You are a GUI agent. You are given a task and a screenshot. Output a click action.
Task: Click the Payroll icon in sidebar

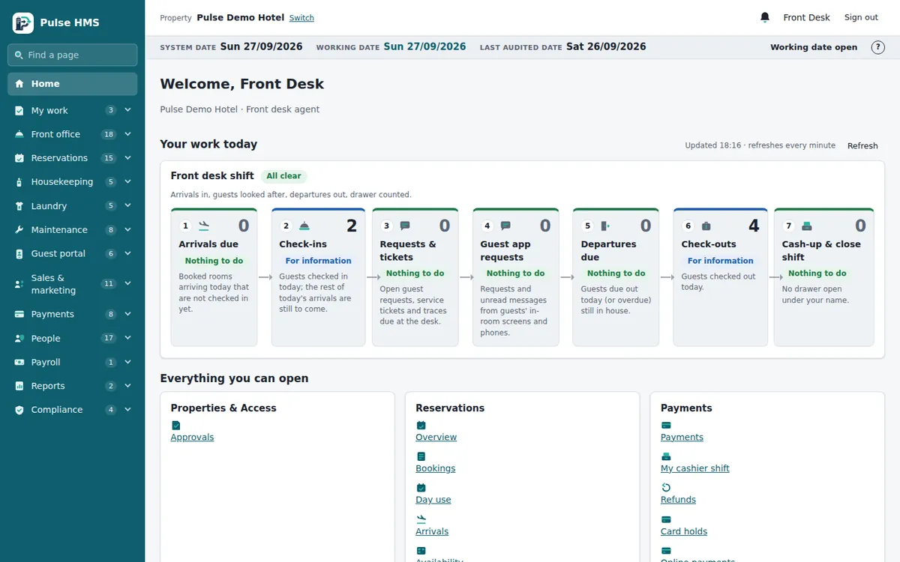pos(19,363)
